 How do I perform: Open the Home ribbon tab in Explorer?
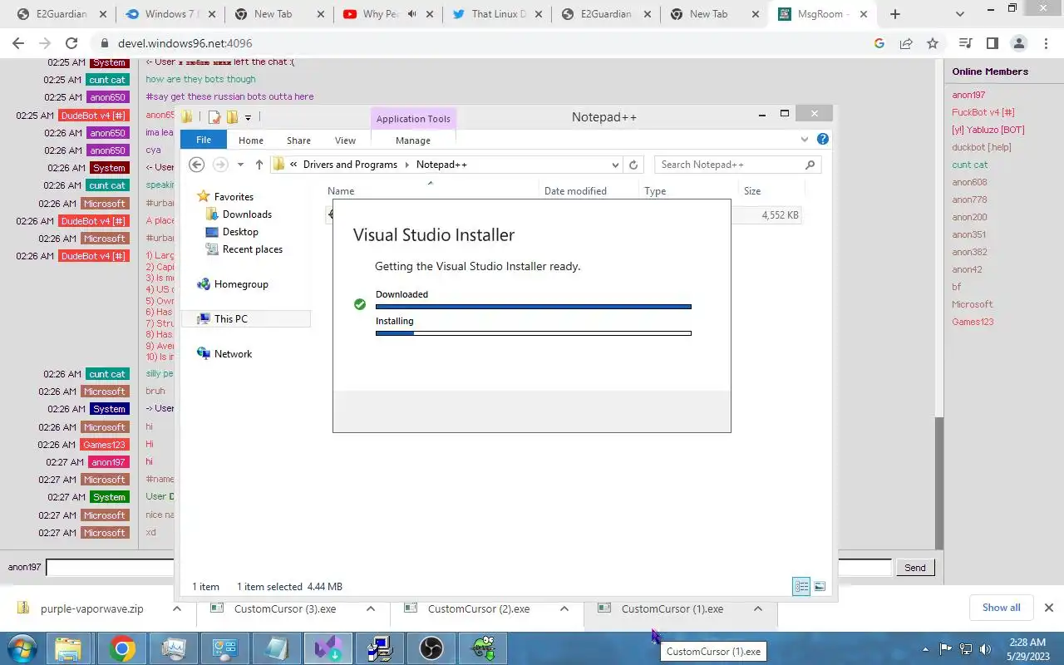coord(251,140)
